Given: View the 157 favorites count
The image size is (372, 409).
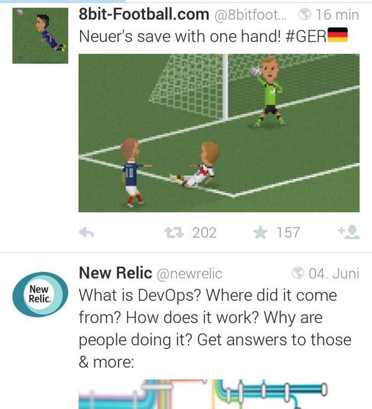Looking at the screenshot, I should pyautogui.click(x=288, y=232).
